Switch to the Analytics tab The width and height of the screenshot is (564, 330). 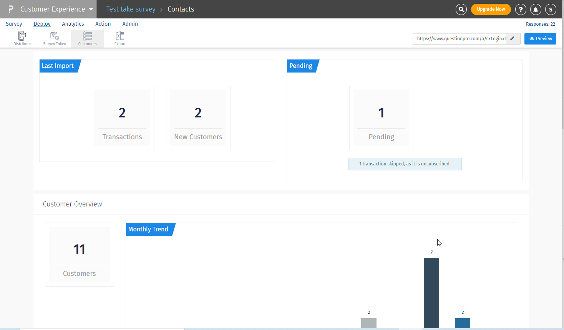tap(73, 24)
